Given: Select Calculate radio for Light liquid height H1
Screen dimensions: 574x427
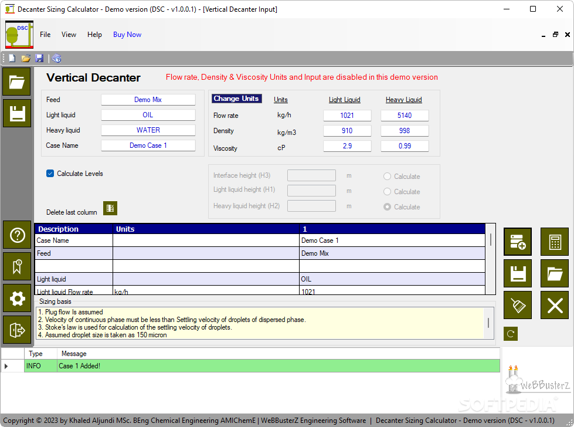Looking at the screenshot, I should tap(387, 192).
